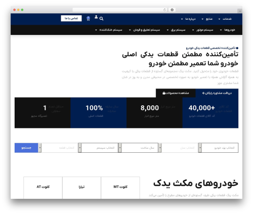Click the blue جستجو search button
This screenshot has width=253, height=214.
pos(26,148)
